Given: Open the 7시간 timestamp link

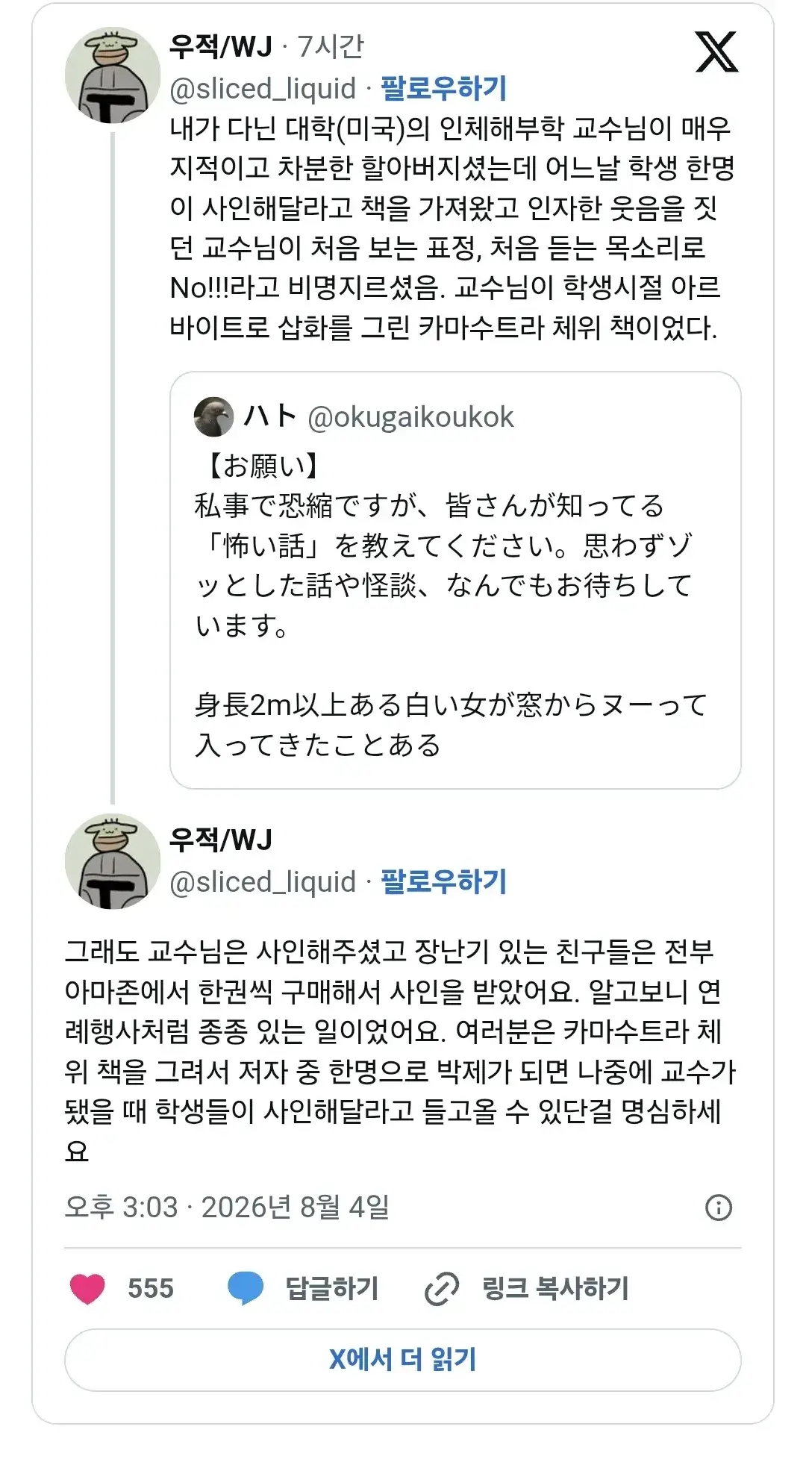Looking at the screenshot, I should tap(331, 46).
